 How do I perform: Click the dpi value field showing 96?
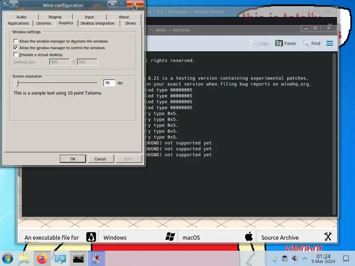[x=109, y=83]
